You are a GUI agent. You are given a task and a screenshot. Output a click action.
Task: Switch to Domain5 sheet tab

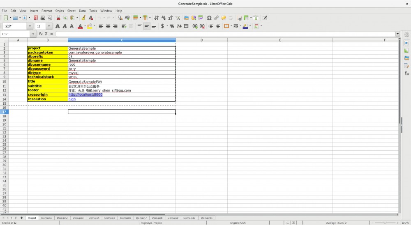click(110, 218)
